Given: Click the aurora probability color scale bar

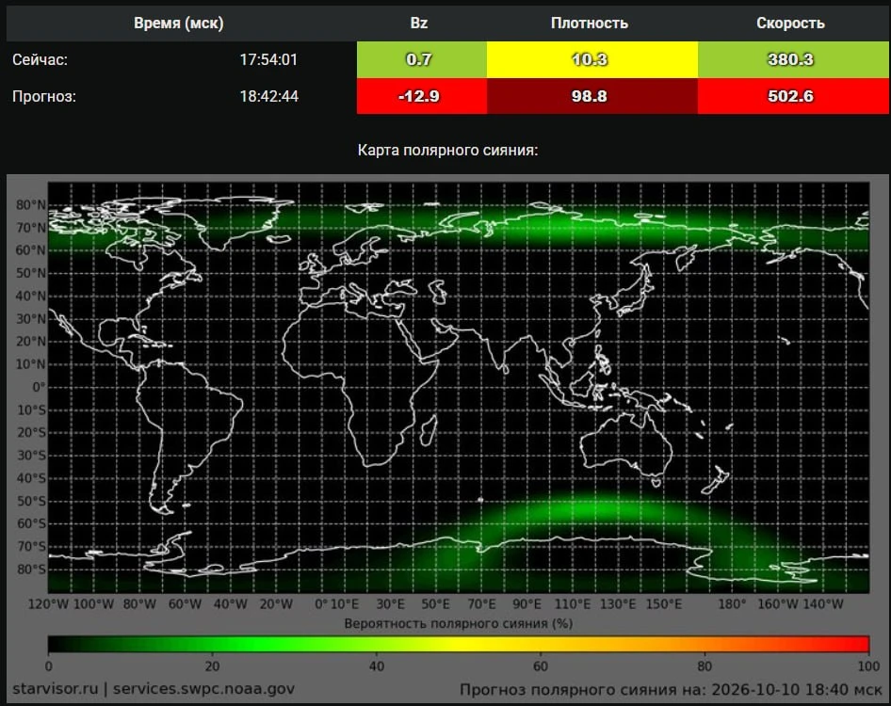Looking at the screenshot, I should (459, 644).
